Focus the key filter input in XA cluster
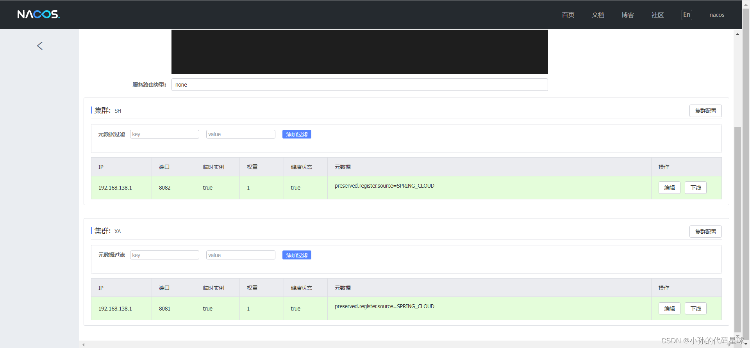 pos(164,255)
